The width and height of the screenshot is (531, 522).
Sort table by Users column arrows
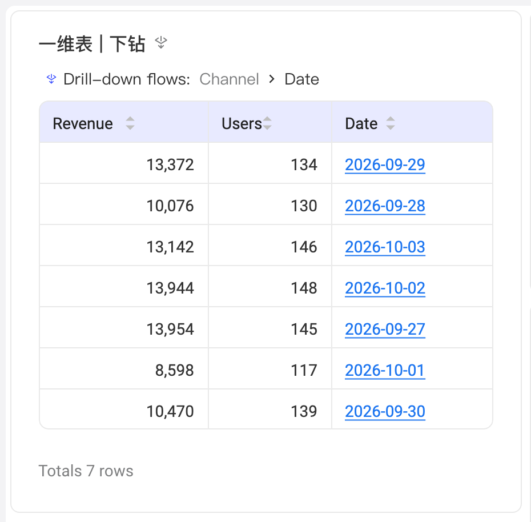[267, 123]
